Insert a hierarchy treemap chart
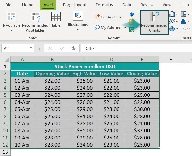 (x=184, y=14)
